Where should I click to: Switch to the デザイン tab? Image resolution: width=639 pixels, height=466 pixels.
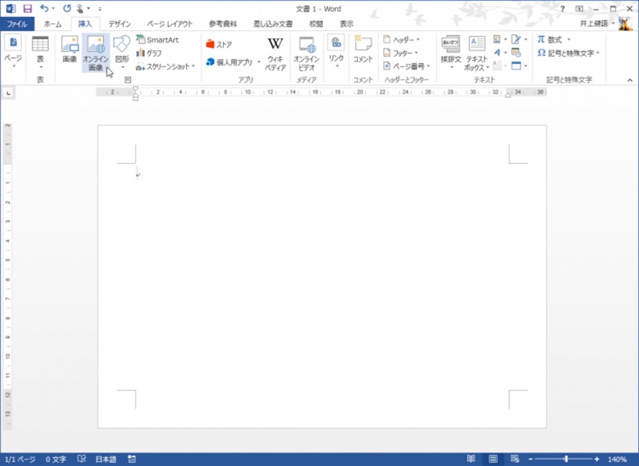pos(119,24)
